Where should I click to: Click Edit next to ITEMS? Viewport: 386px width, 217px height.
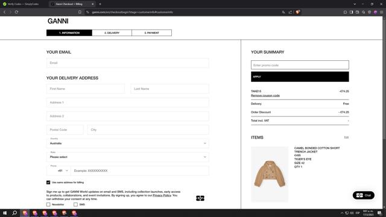[x=346, y=137]
